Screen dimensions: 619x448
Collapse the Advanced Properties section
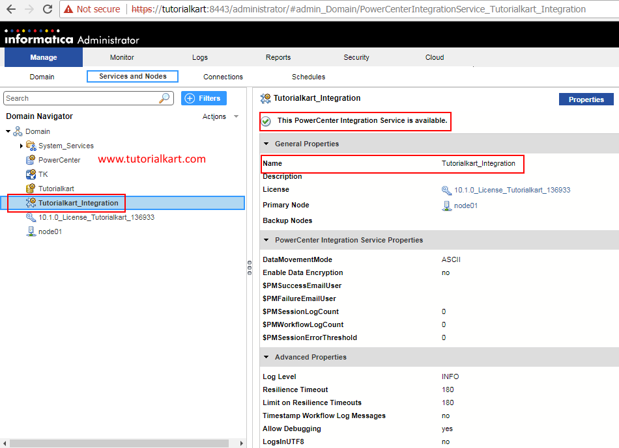tap(266, 357)
